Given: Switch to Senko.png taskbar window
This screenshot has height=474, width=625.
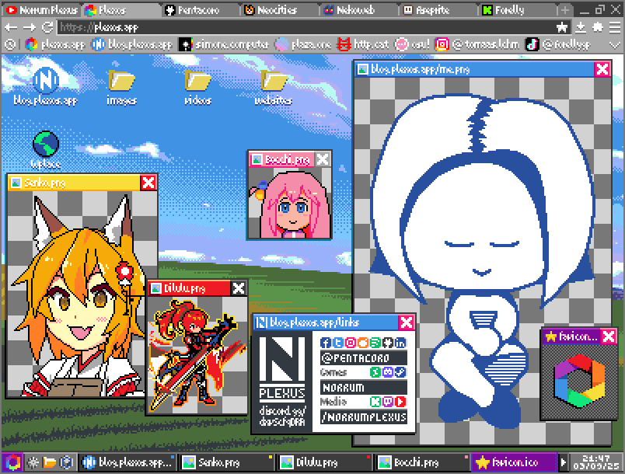Looking at the screenshot, I should [x=226, y=462].
